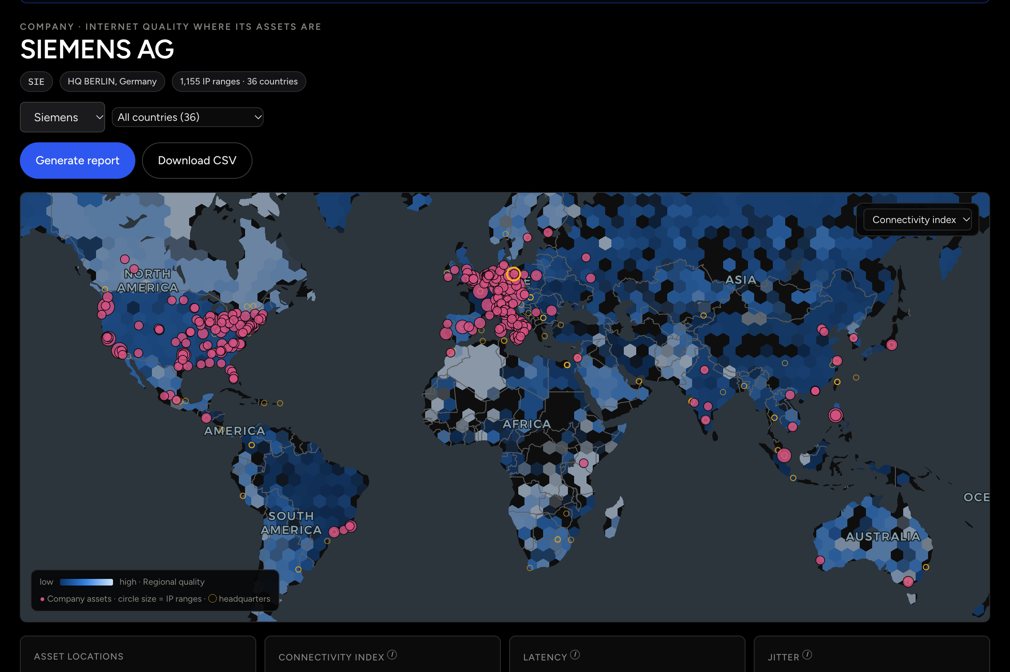Screen dimensions: 1010x672
Task: Click the HQ BERLIN, Germany badge
Action: (112, 82)
